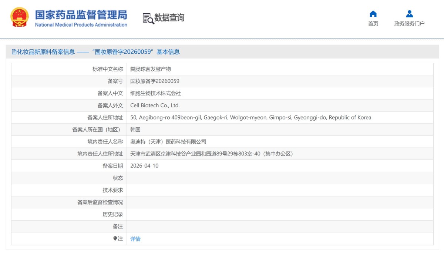Image resolution: width=444 pixels, height=255 pixels.
Task: Open 数据查询 via the magnifier document icon
Action: pyautogui.click(x=148, y=18)
